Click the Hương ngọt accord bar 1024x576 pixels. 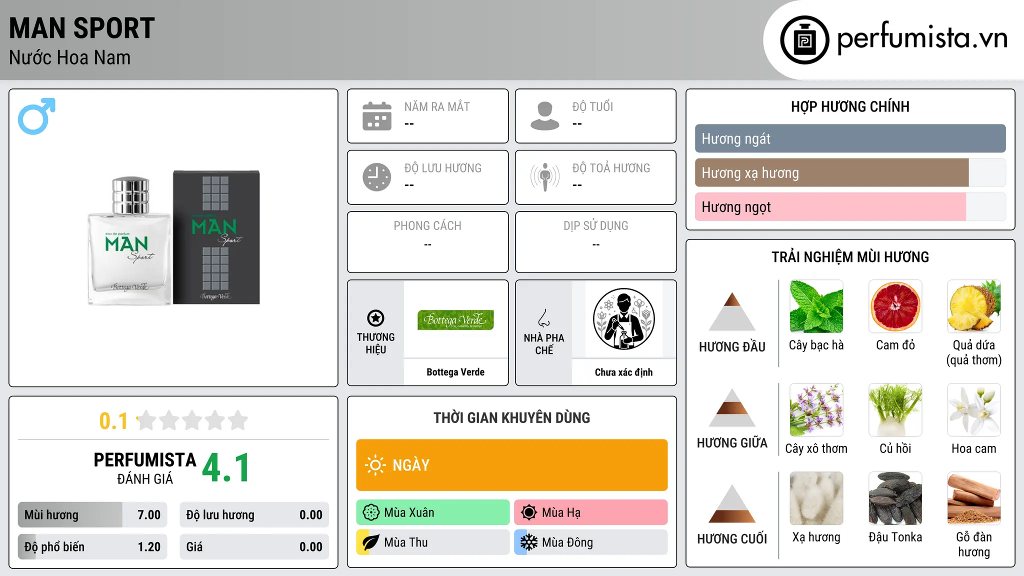[850, 206]
